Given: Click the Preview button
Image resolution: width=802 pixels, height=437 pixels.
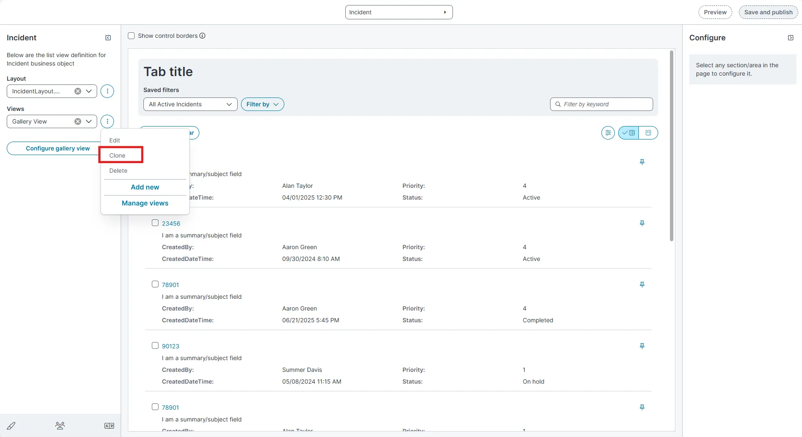Looking at the screenshot, I should (x=715, y=12).
